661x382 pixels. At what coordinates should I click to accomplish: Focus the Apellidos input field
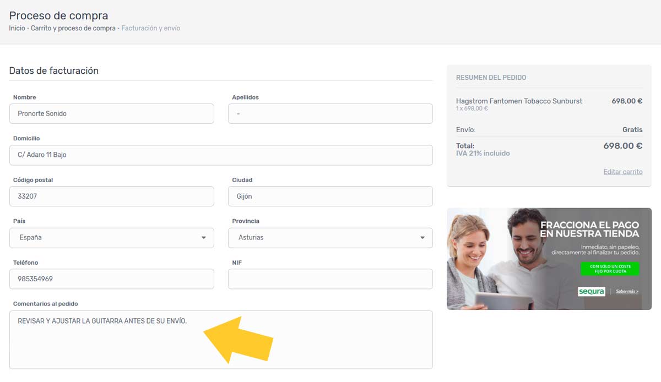click(330, 113)
